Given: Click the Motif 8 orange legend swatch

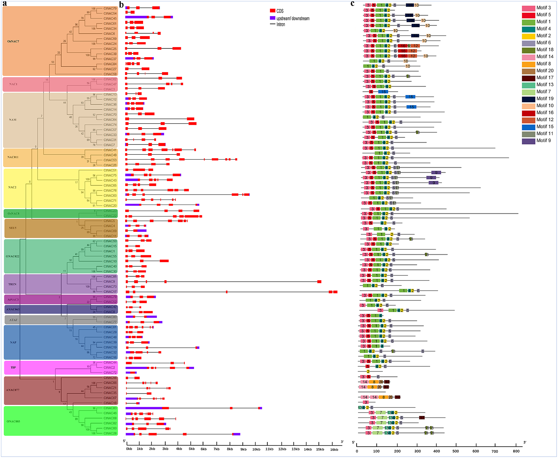Looking at the screenshot, I should [528, 64].
